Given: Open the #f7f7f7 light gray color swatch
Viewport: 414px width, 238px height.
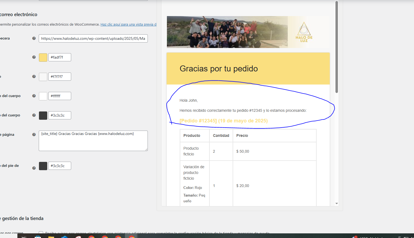Looking at the screenshot, I should click(43, 77).
